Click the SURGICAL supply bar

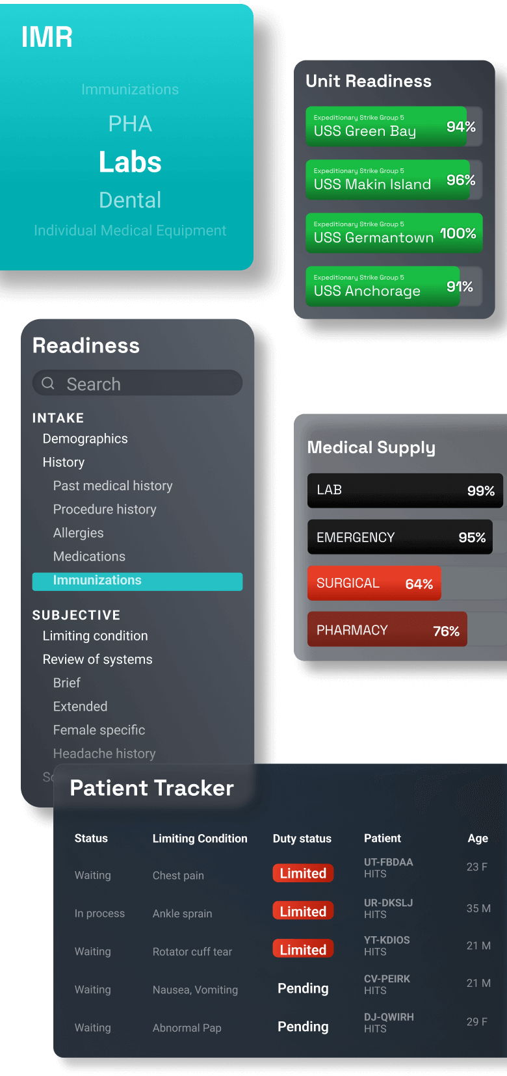374,583
